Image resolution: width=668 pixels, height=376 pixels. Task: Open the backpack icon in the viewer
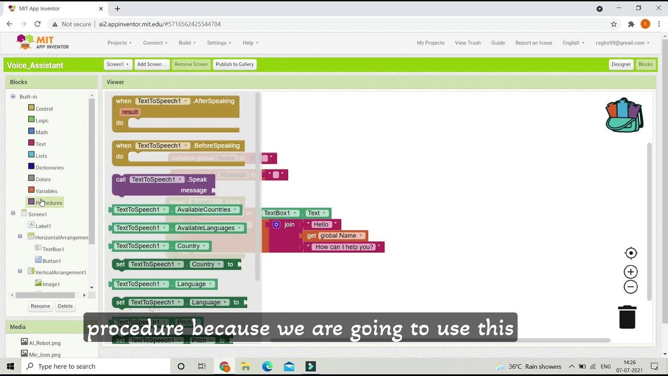624,115
